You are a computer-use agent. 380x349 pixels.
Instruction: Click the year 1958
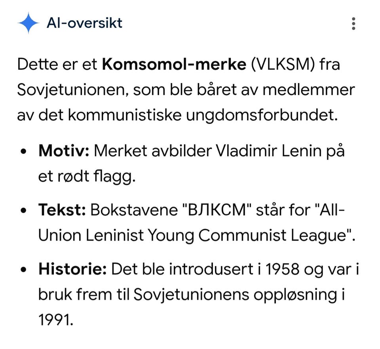(282, 269)
